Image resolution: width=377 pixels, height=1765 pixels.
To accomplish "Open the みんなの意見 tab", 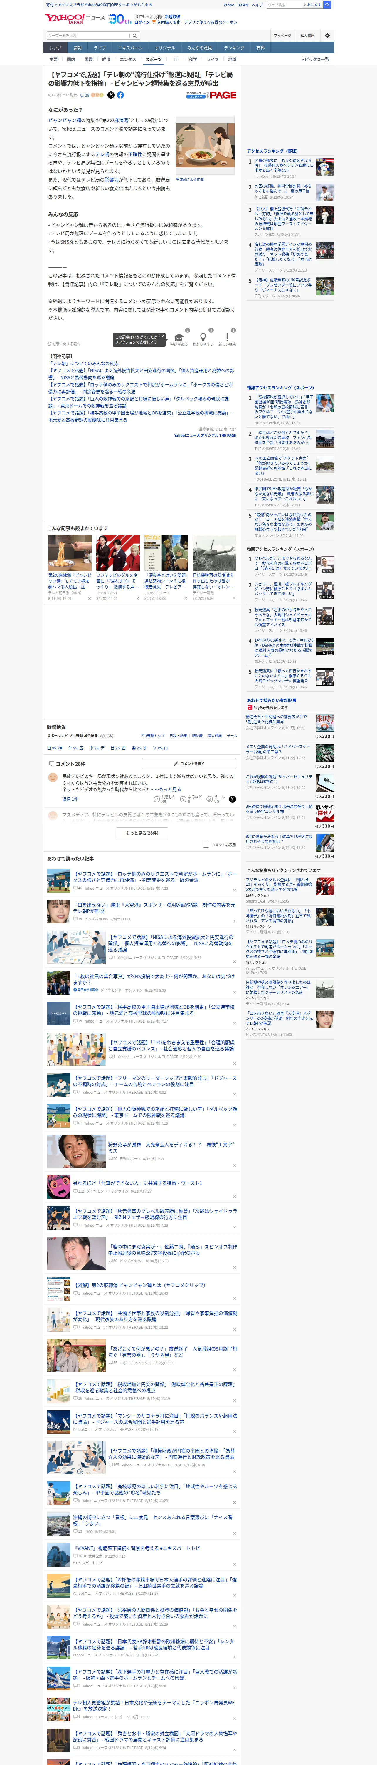I will point(199,48).
